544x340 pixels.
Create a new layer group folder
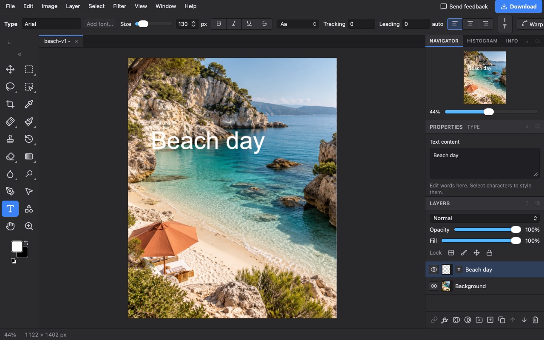click(479, 320)
